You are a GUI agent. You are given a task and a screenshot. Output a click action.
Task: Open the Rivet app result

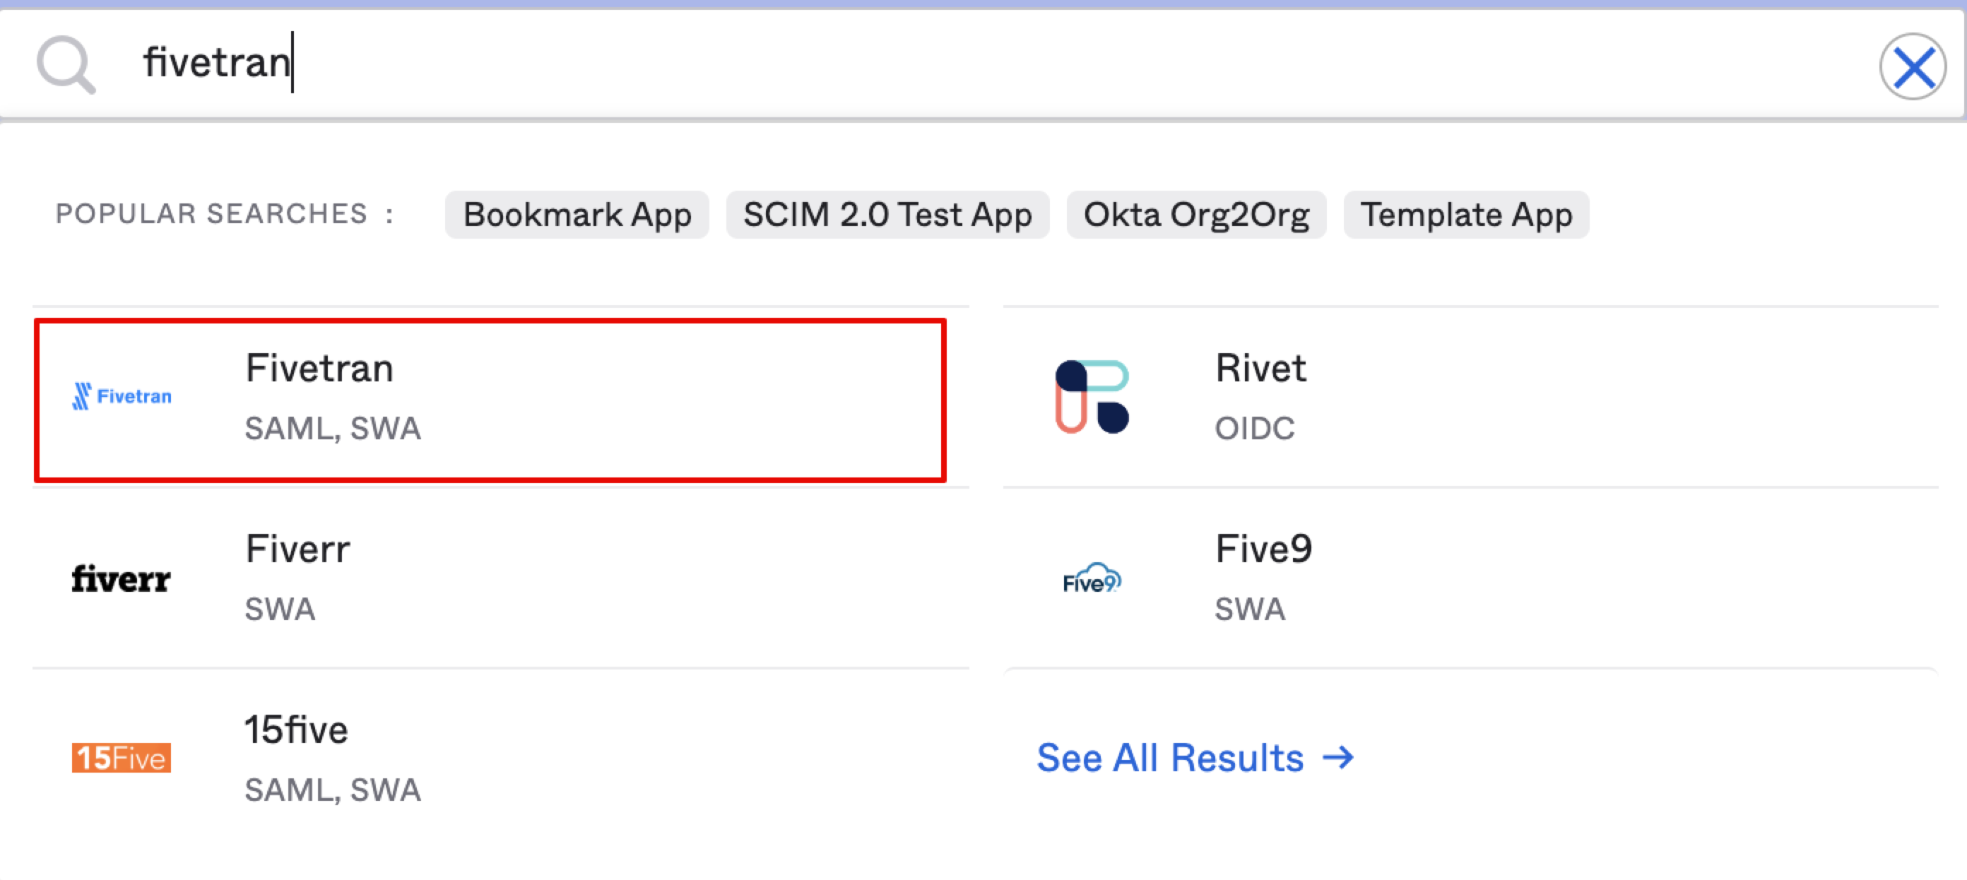click(1471, 397)
